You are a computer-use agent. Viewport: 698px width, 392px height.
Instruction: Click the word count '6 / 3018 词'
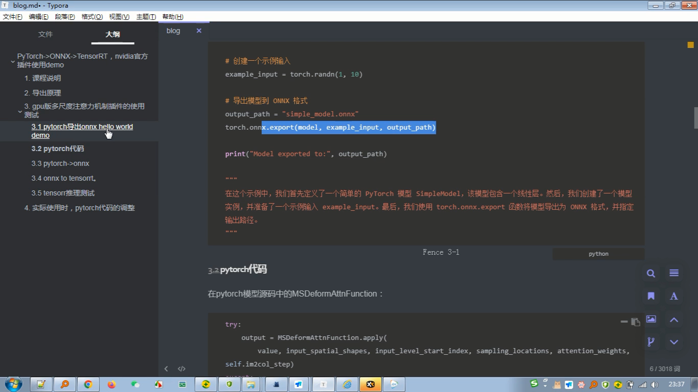click(665, 369)
